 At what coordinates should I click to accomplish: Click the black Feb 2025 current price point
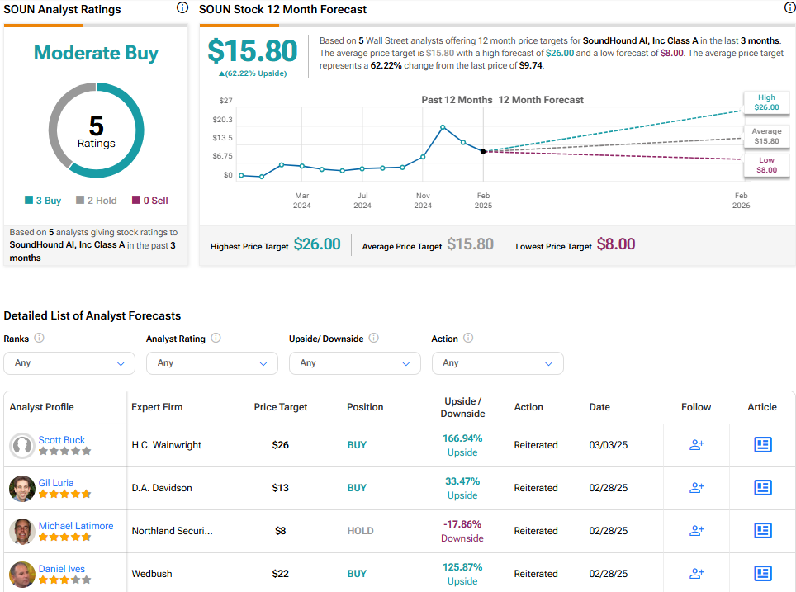pos(483,151)
